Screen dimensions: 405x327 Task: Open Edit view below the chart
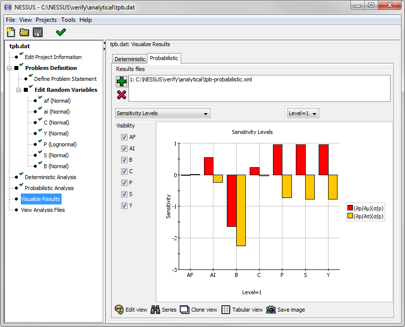click(131, 310)
